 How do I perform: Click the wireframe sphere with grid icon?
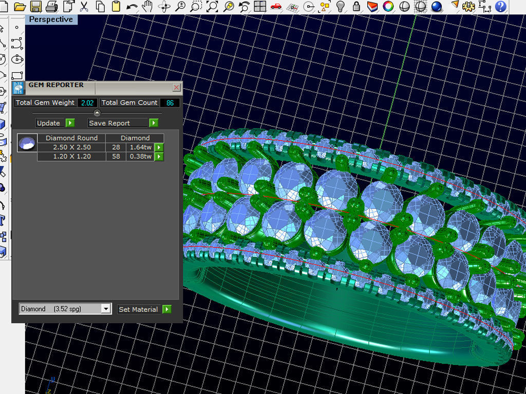click(x=420, y=6)
